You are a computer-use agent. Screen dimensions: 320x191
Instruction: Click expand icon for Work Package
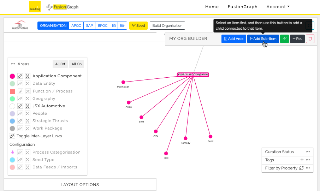[x=28, y=128]
